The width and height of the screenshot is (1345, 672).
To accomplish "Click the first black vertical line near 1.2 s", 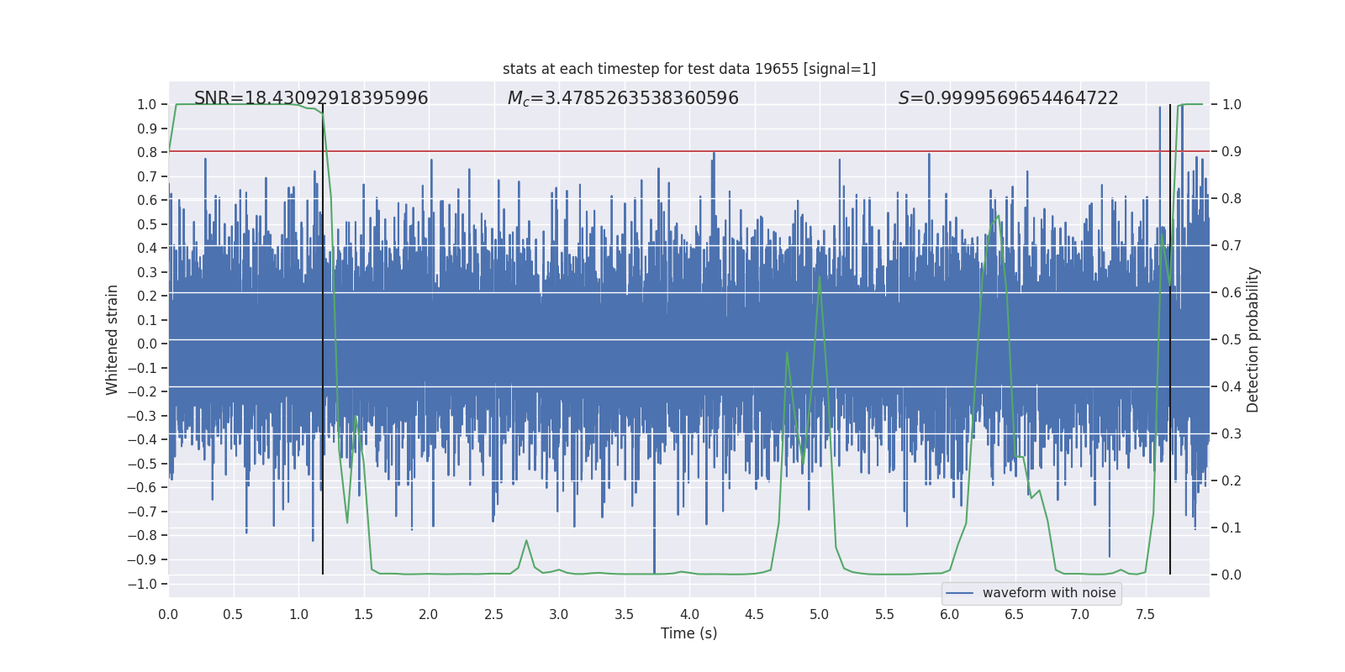I will tap(323, 339).
